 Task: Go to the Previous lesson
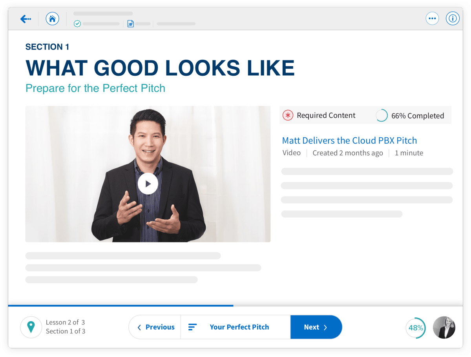pyautogui.click(x=155, y=327)
